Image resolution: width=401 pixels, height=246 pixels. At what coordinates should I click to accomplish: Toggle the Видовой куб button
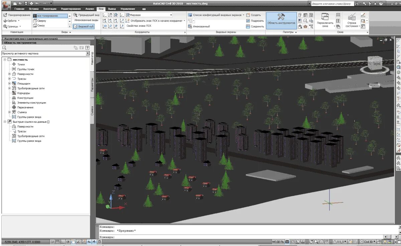pos(84,26)
